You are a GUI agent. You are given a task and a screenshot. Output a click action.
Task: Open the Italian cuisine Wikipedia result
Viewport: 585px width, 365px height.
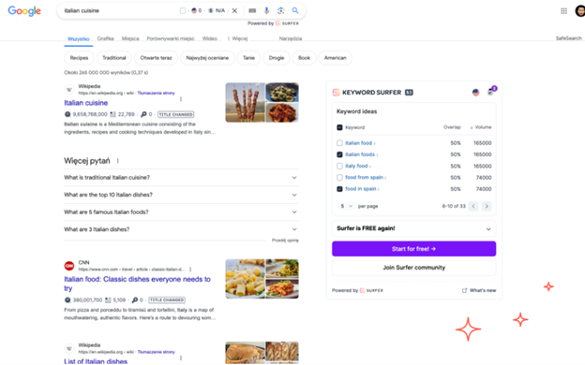[86, 103]
